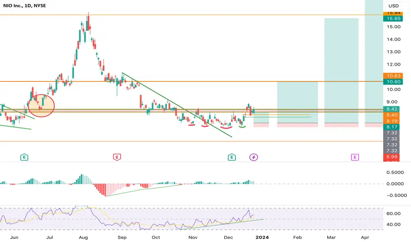Select the 8.17 green price label
Viewport: 411px width, 242px height.
tap(391, 127)
